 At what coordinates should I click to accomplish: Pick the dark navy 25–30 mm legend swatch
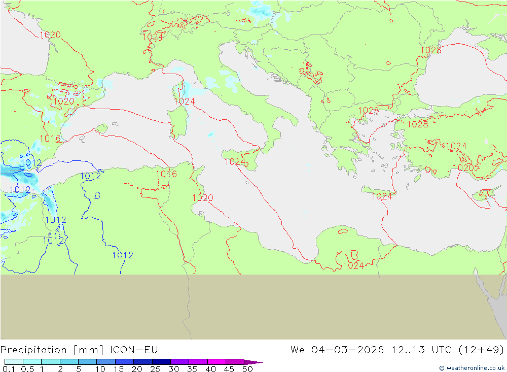161,362
